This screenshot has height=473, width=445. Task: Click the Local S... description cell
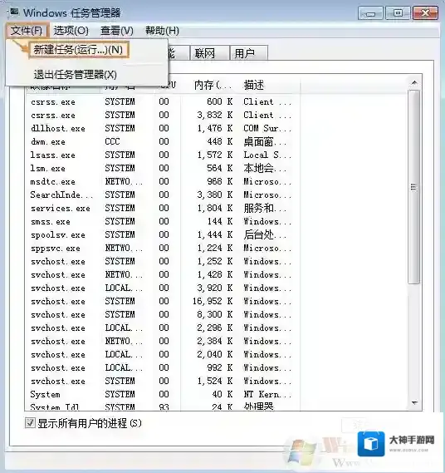(267, 155)
